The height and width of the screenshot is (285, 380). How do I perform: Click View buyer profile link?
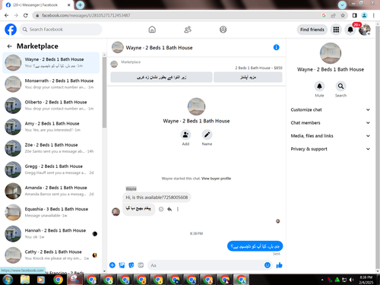pyautogui.click(x=216, y=179)
